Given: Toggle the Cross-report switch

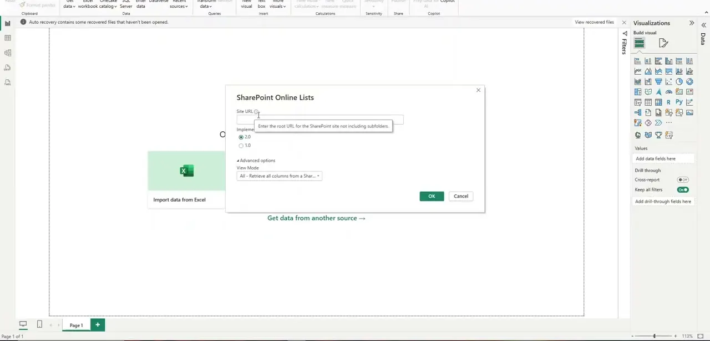Looking at the screenshot, I should (683, 180).
